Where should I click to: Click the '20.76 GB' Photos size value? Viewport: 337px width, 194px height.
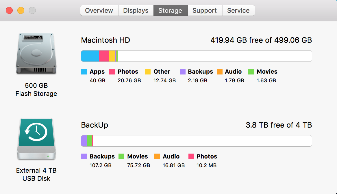point(129,81)
